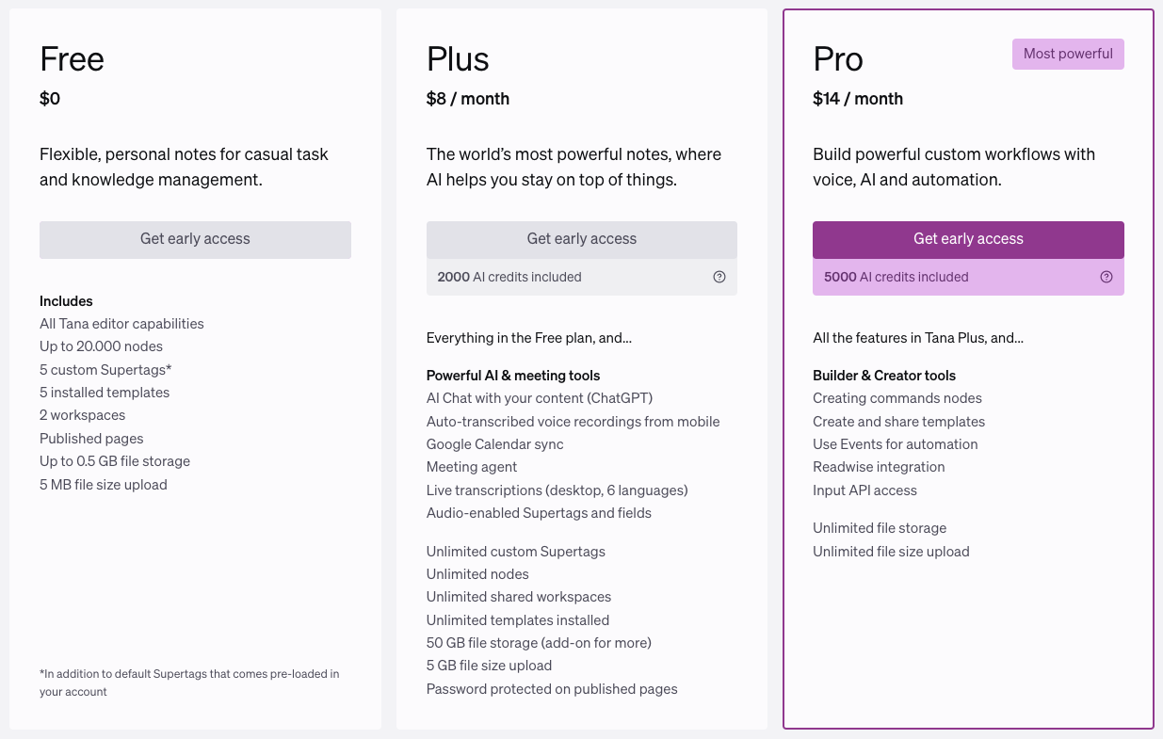Click the $14 / month price
The height and width of the screenshot is (739, 1163).
pos(858,99)
